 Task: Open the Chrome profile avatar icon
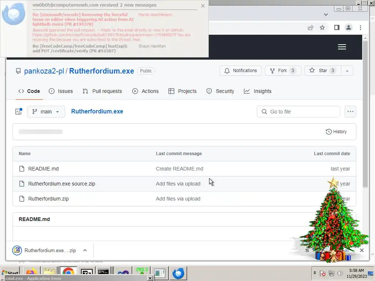349,28
